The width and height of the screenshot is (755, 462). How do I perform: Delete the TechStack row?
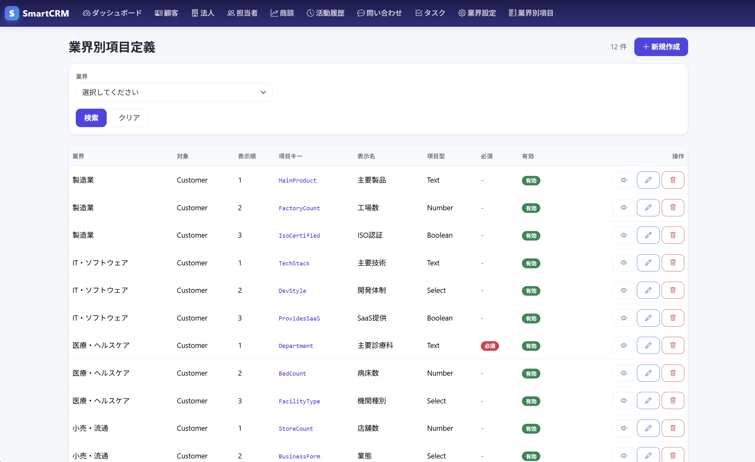pos(673,263)
